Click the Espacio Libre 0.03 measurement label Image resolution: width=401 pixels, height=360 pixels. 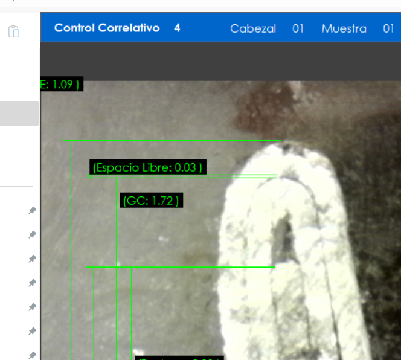(148, 167)
